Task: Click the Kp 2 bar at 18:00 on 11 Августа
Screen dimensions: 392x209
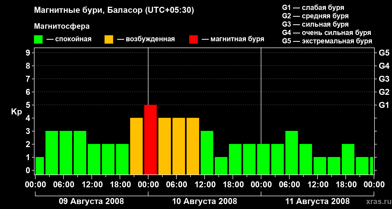Action: (x=348, y=159)
